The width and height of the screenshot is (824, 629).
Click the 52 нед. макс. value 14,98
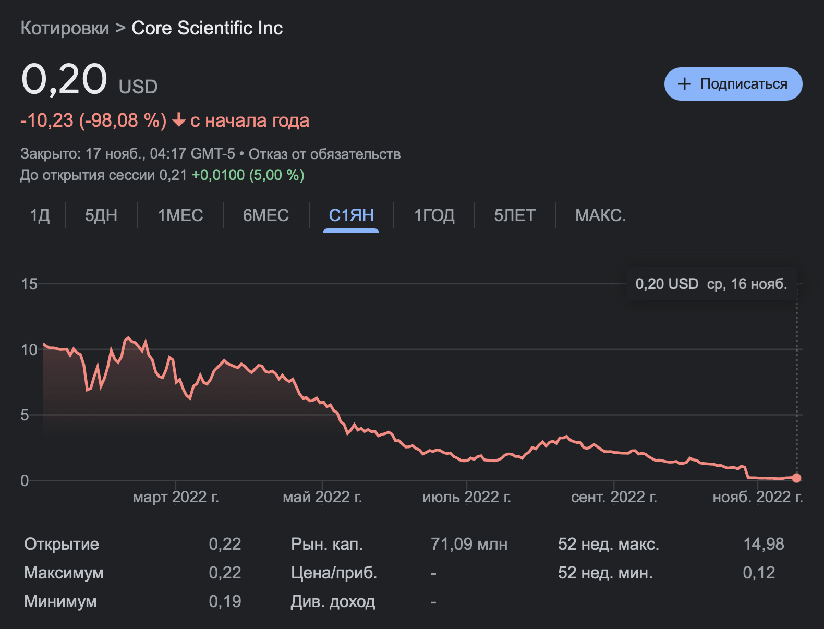point(763,545)
